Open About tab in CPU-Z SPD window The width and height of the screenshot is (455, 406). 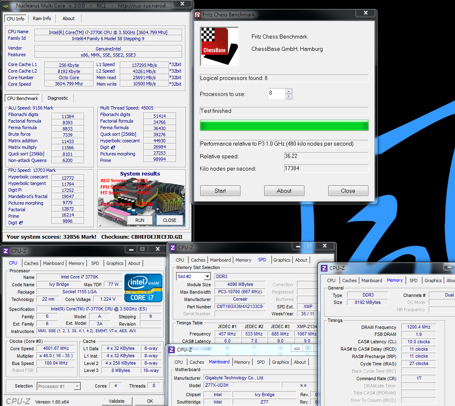tap(301, 260)
